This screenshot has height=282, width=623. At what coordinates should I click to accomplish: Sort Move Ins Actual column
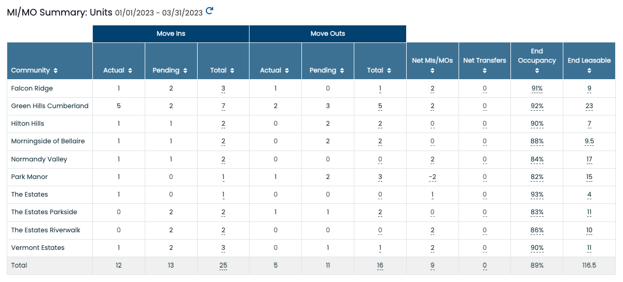pos(130,70)
